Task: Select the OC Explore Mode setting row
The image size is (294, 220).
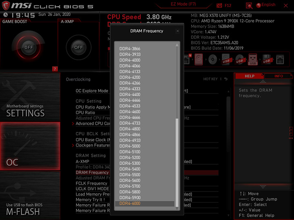Action: point(147,91)
